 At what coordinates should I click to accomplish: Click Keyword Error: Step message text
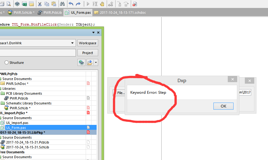148,93
